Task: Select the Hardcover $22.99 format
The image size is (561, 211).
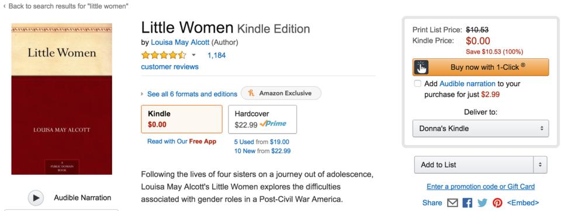Action: tap(262, 119)
